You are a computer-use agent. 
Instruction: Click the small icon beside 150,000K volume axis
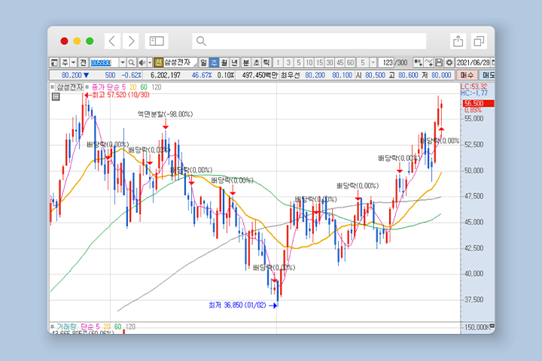(492, 326)
